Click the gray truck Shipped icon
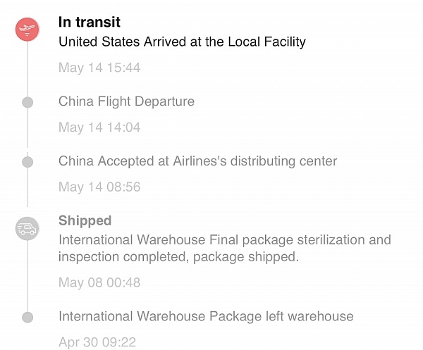This screenshot has width=423, height=350. click(27, 228)
